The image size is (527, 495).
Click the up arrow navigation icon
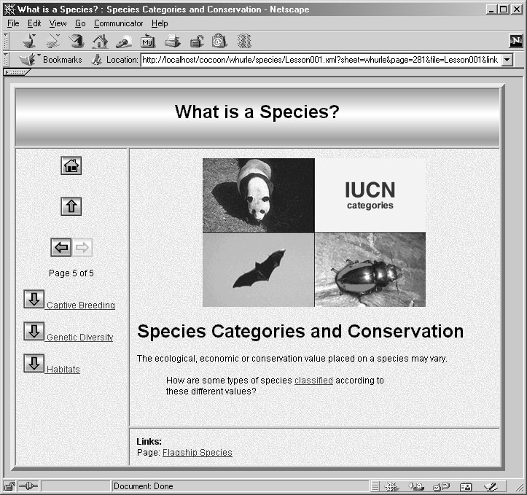71,206
